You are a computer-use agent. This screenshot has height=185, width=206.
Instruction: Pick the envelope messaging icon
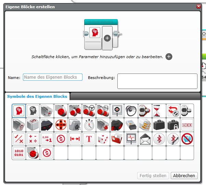click(145, 139)
